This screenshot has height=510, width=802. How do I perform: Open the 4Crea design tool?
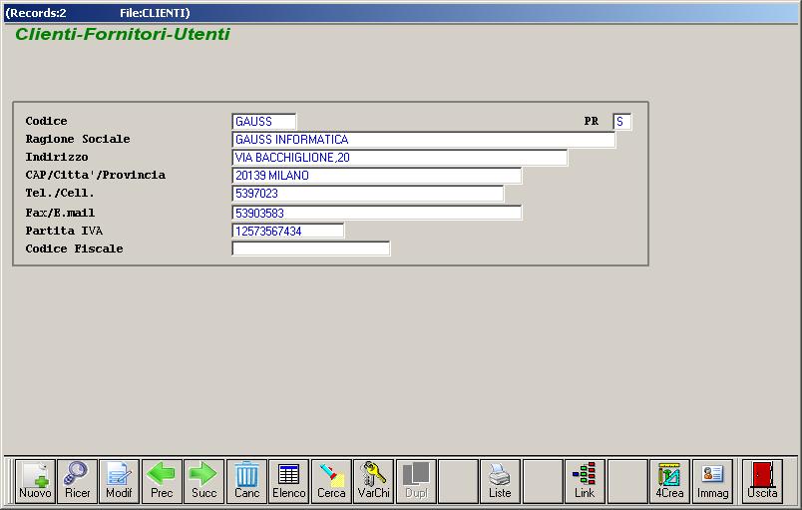pos(669,481)
